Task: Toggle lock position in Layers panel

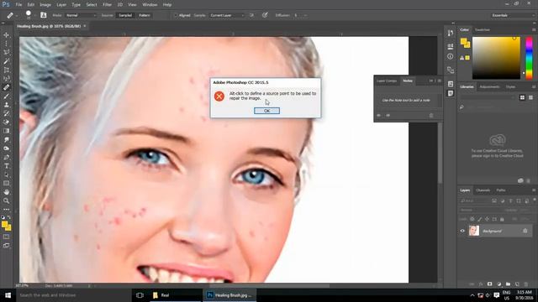Action: pos(487,219)
